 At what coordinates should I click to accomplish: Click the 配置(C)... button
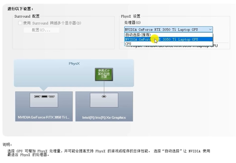click(41, 30)
